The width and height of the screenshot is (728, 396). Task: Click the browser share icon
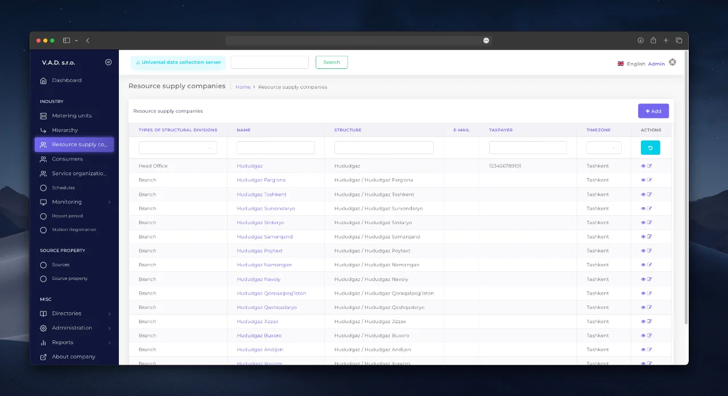653,40
